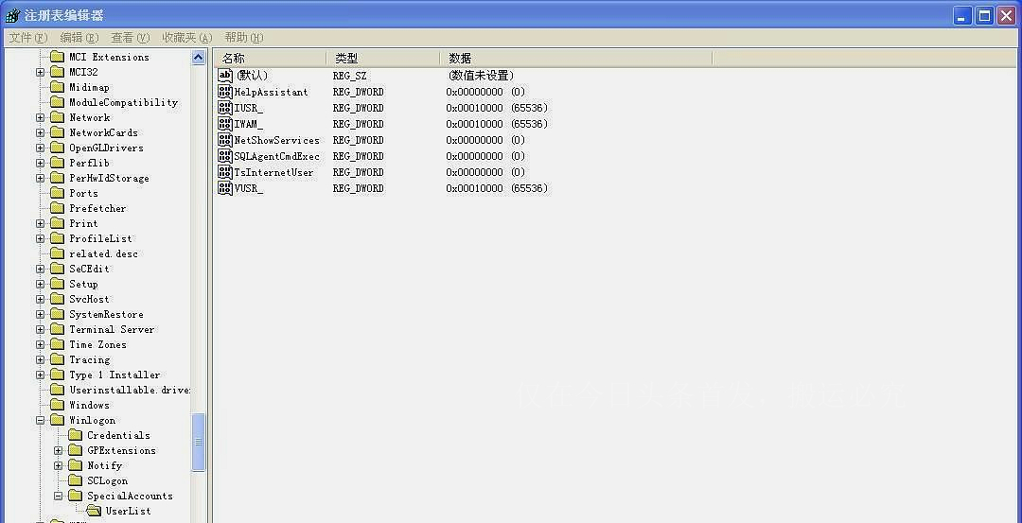Click the Ports folder icon
This screenshot has height=523, width=1022.
click(x=58, y=194)
